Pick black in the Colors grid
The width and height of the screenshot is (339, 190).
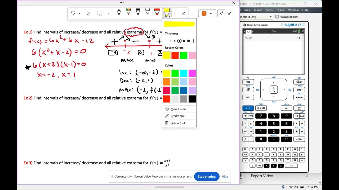click(192, 99)
